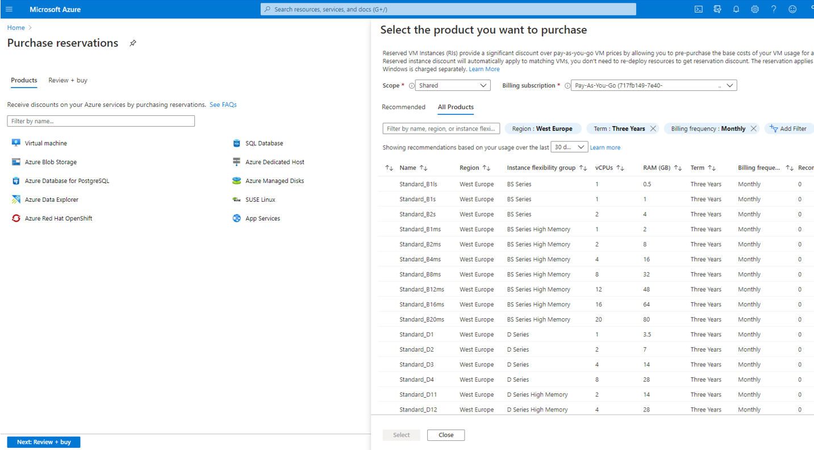Open the See FAQs link
Screen dimensions: 814x450
223,105
